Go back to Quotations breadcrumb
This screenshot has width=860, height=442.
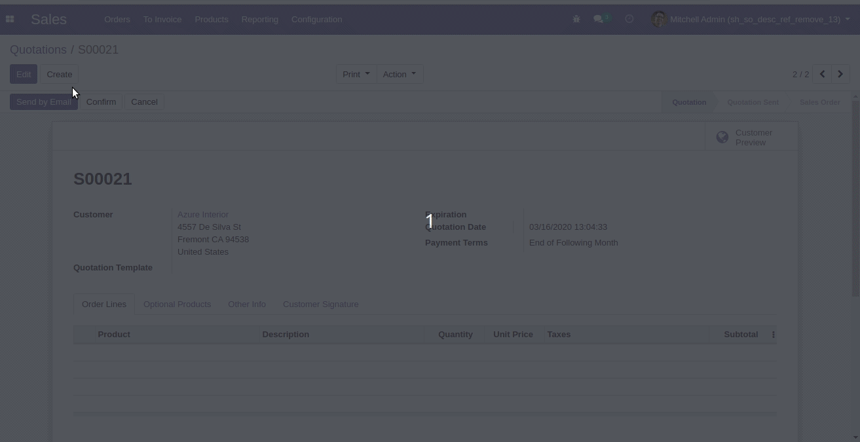[38, 50]
